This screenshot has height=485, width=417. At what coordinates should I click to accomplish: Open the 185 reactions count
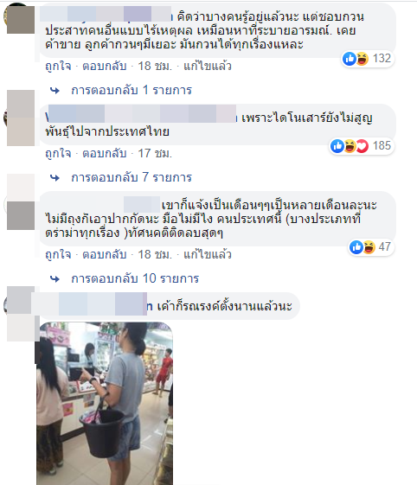click(382, 146)
